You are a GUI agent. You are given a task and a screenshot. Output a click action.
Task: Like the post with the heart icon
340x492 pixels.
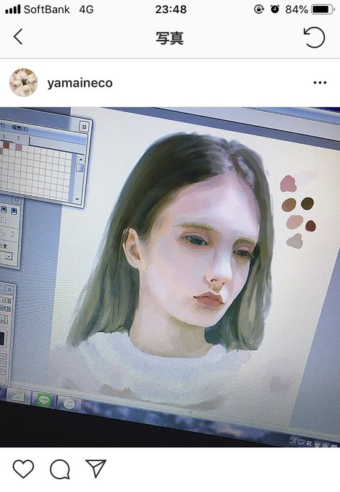[x=24, y=469]
